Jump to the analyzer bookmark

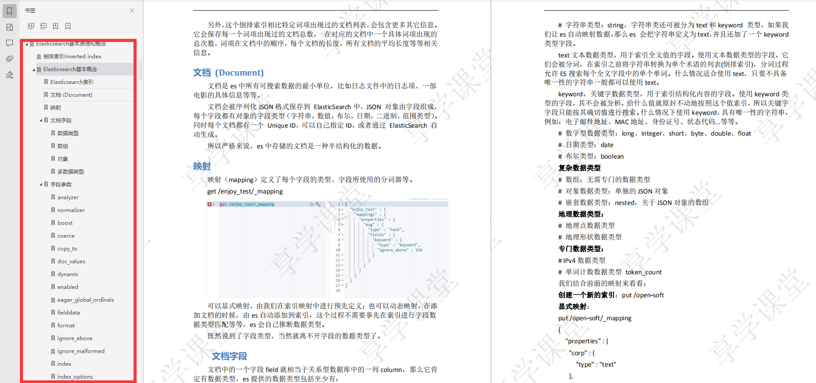point(68,197)
